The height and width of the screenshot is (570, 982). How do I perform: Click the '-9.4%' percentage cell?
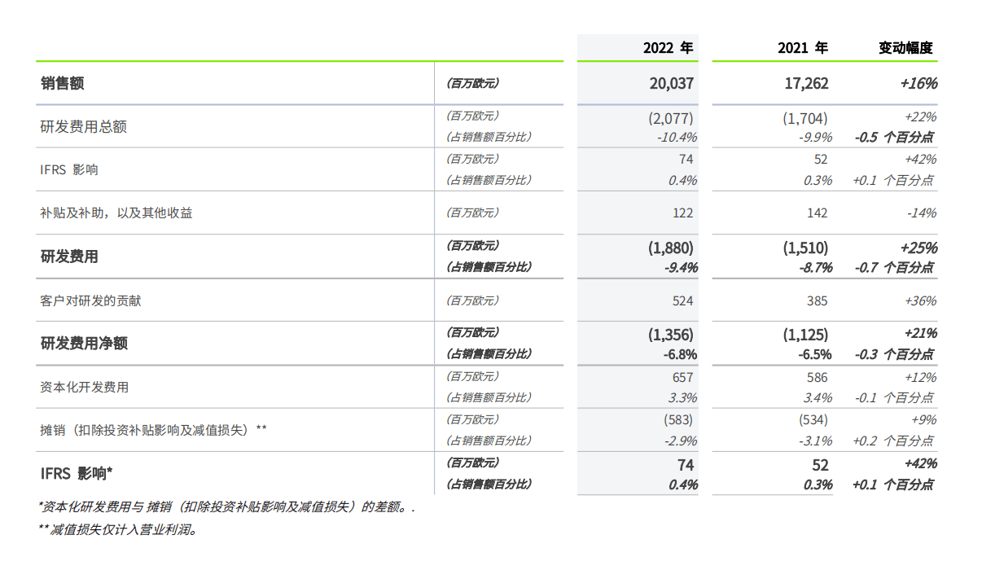(680, 268)
